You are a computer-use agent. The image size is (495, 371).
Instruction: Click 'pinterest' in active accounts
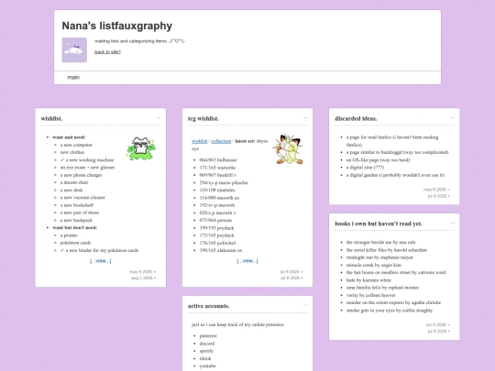click(208, 336)
